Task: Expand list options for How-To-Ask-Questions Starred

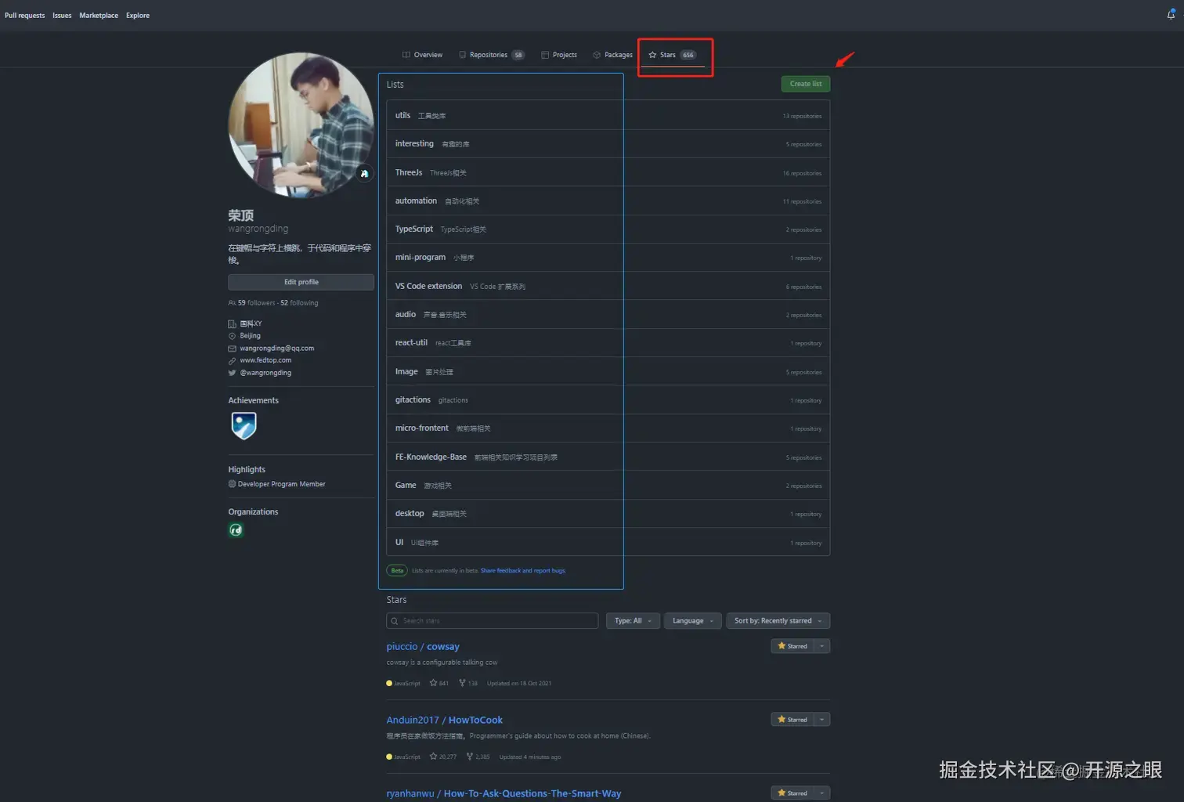Action: click(x=821, y=793)
